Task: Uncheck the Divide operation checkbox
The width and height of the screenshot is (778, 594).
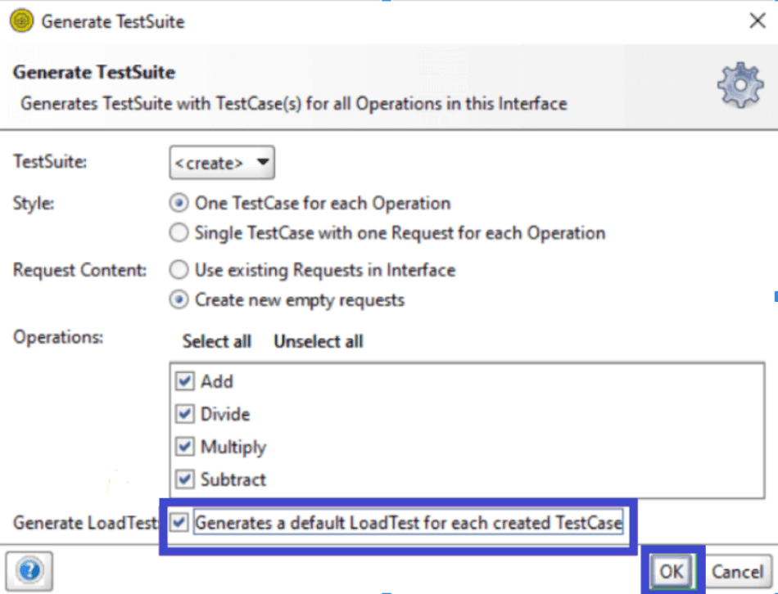Action: pos(185,414)
